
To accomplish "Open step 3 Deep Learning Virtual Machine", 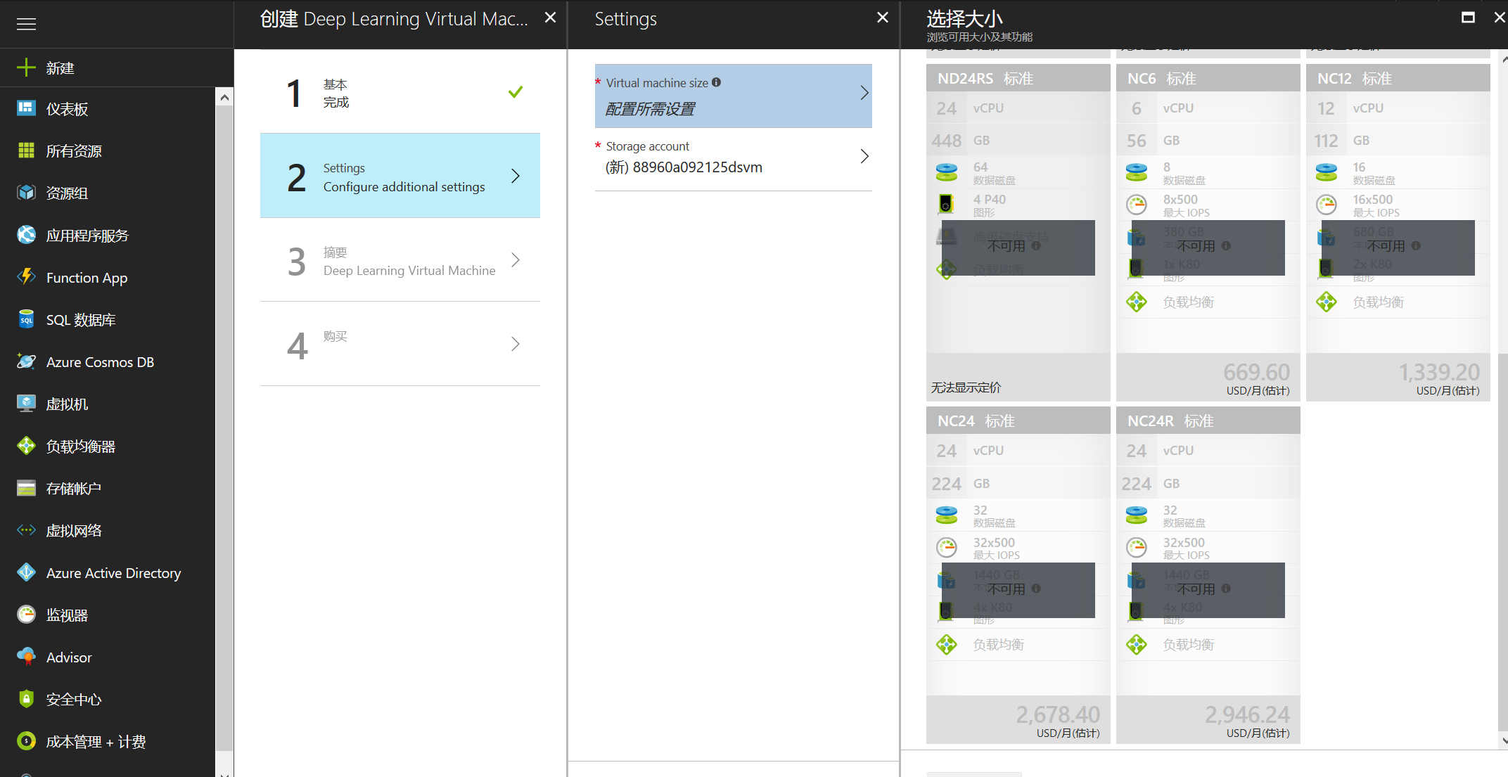I will point(400,260).
